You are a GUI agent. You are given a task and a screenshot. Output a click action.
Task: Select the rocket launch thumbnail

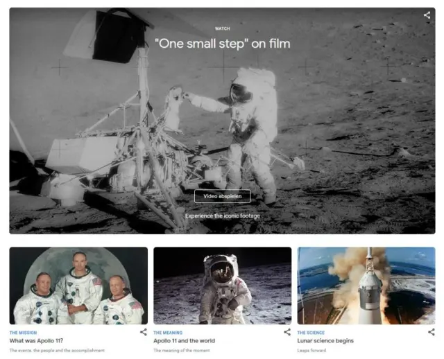pyautogui.click(x=366, y=286)
